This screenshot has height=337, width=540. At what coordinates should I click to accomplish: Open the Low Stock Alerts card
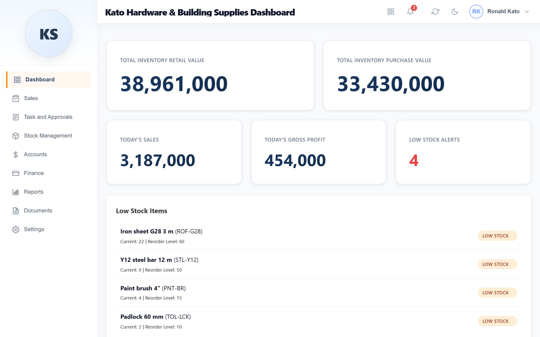[463, 152]
